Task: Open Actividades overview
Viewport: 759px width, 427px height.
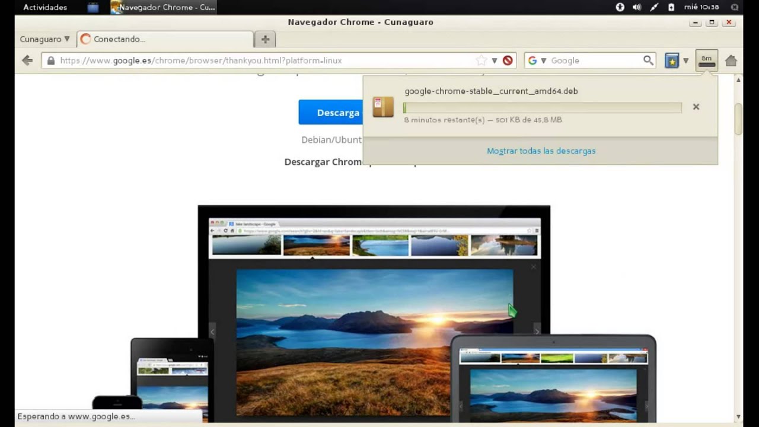Action: [45, 7]
